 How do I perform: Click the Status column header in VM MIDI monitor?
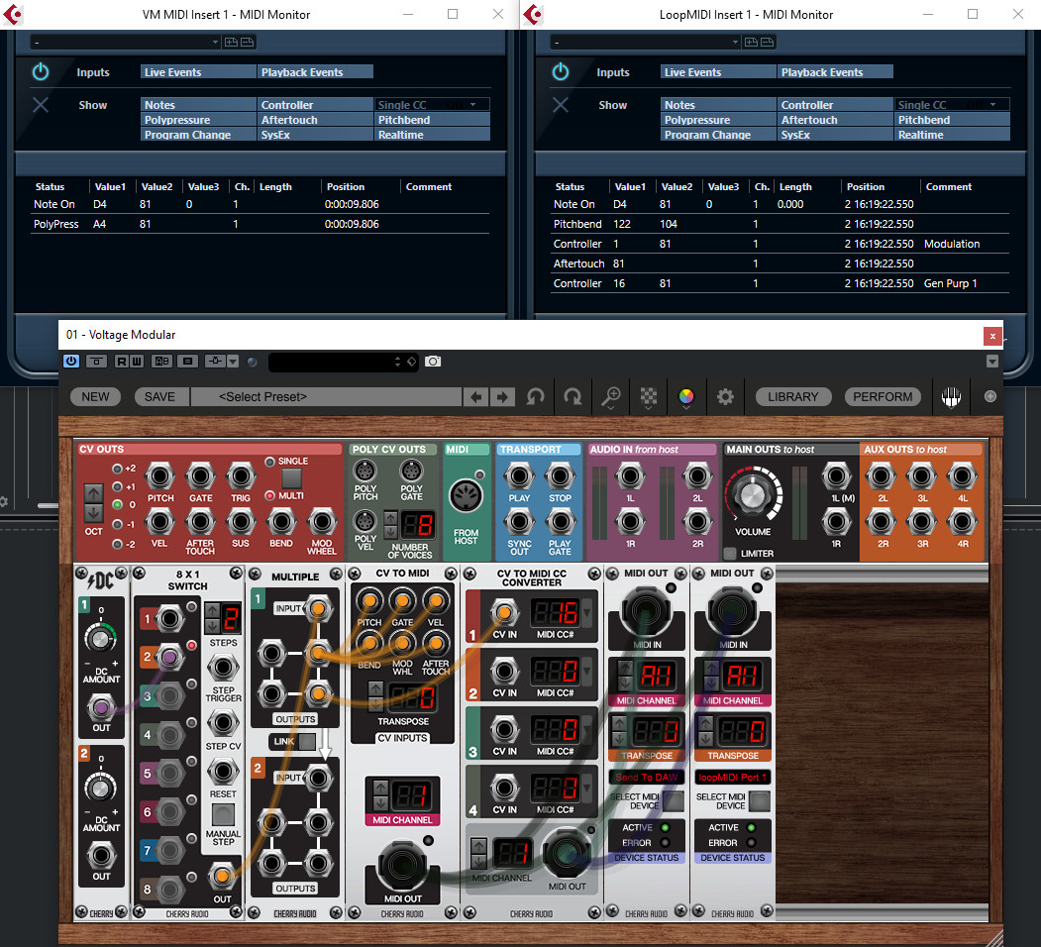(50, 186)
